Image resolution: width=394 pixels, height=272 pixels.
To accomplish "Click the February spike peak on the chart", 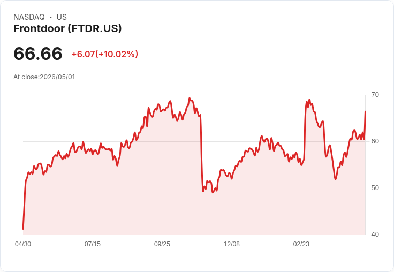I will click(x=309, y=100).
